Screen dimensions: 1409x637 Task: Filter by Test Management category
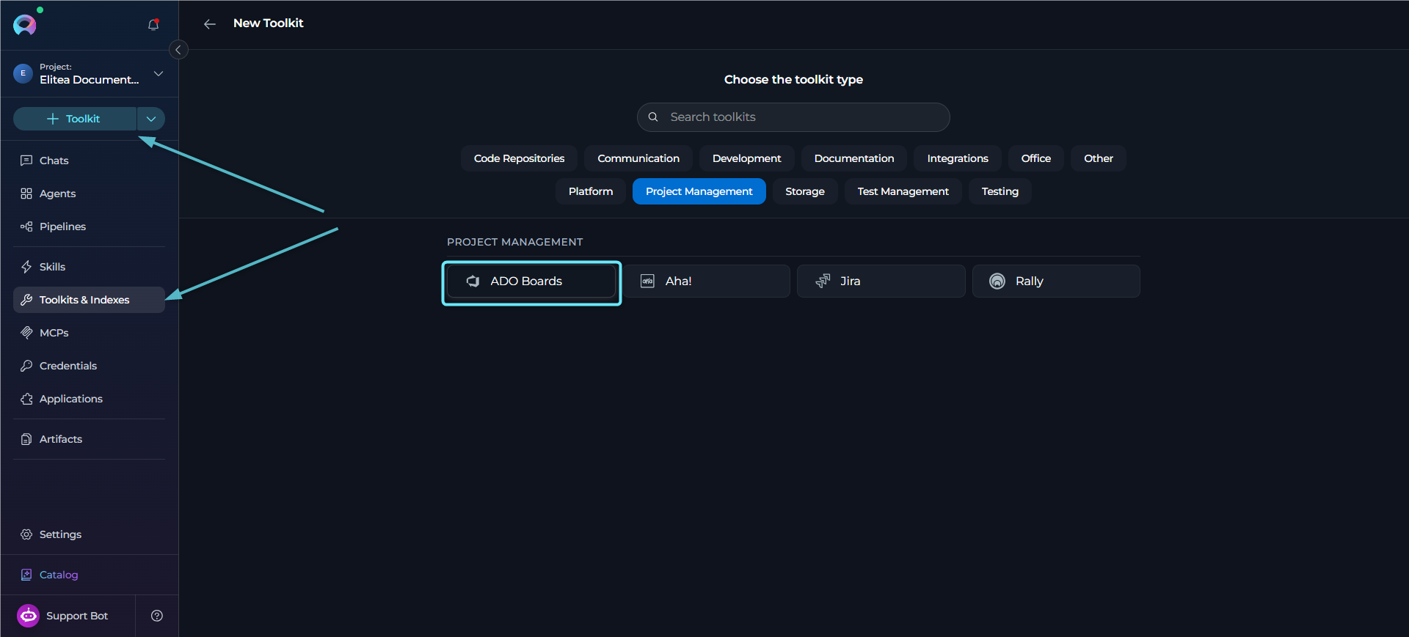(x=903, y=191)
